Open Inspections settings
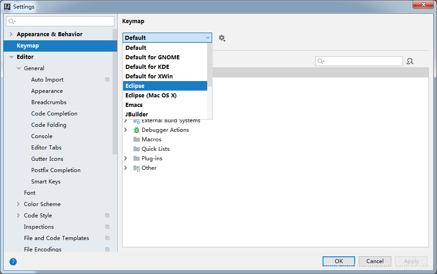This screenshot has width=437, height=274. tap(39, 227)
